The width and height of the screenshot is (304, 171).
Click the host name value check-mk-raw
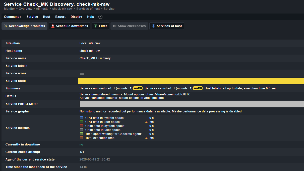[90, 51]
